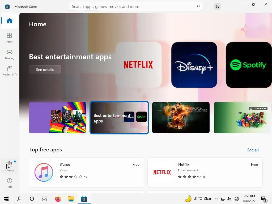Image resolution: width=272 pixels, height=204 pixels.
Task: Click the Netflix Free price label
Action: 254,164
